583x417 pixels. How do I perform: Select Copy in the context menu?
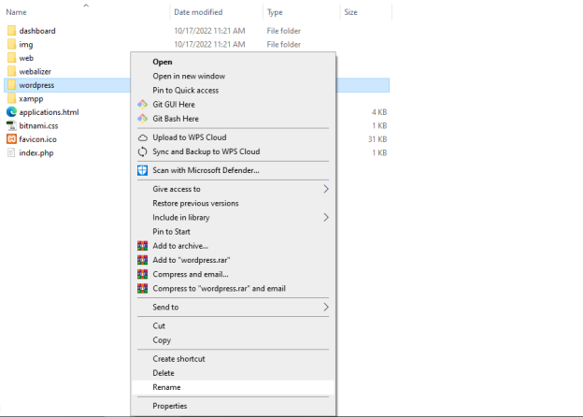[234, 340]
